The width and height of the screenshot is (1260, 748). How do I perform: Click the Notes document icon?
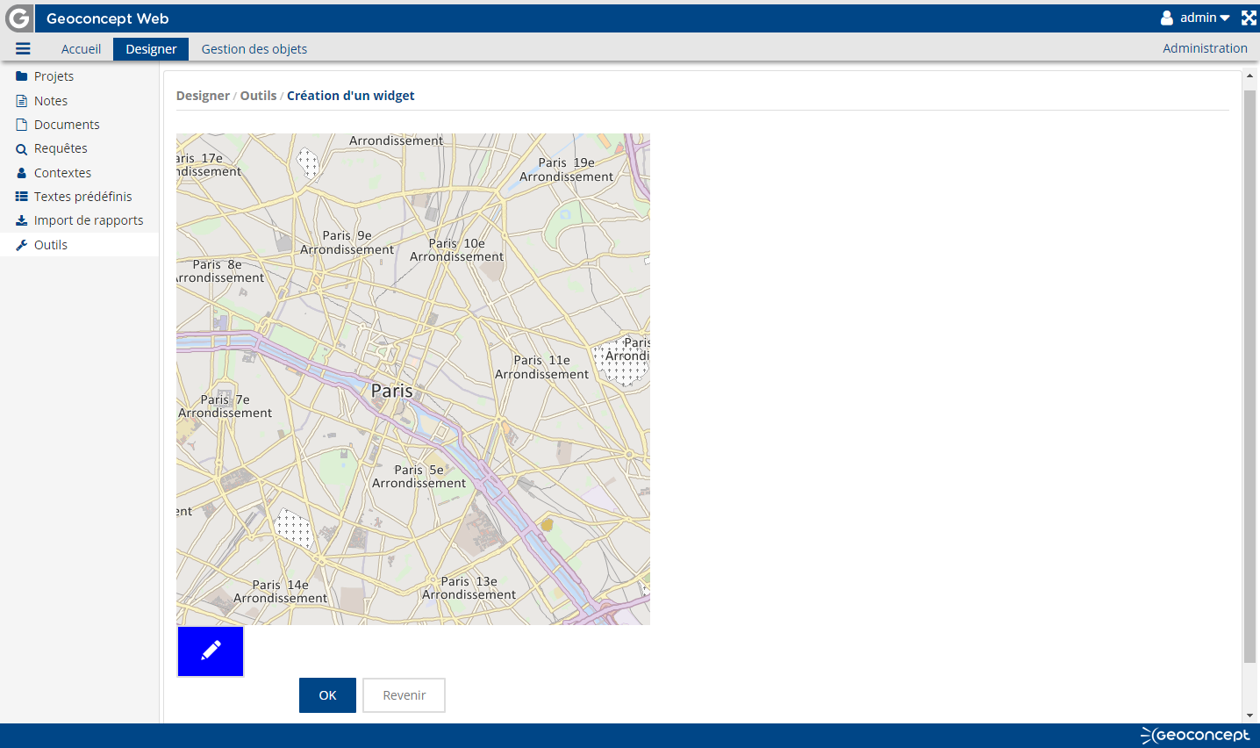click(22, 101)
